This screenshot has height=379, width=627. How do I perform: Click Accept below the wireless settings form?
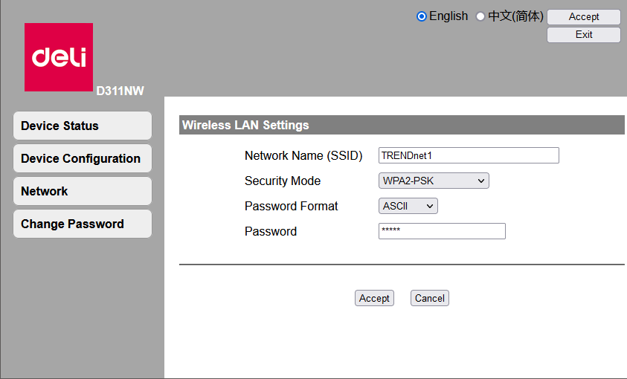[x=374, y=298]
